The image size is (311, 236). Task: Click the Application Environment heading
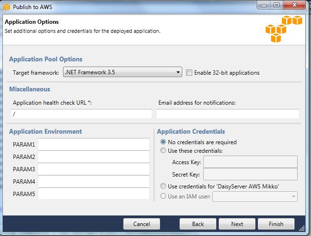tap(45, 131)
